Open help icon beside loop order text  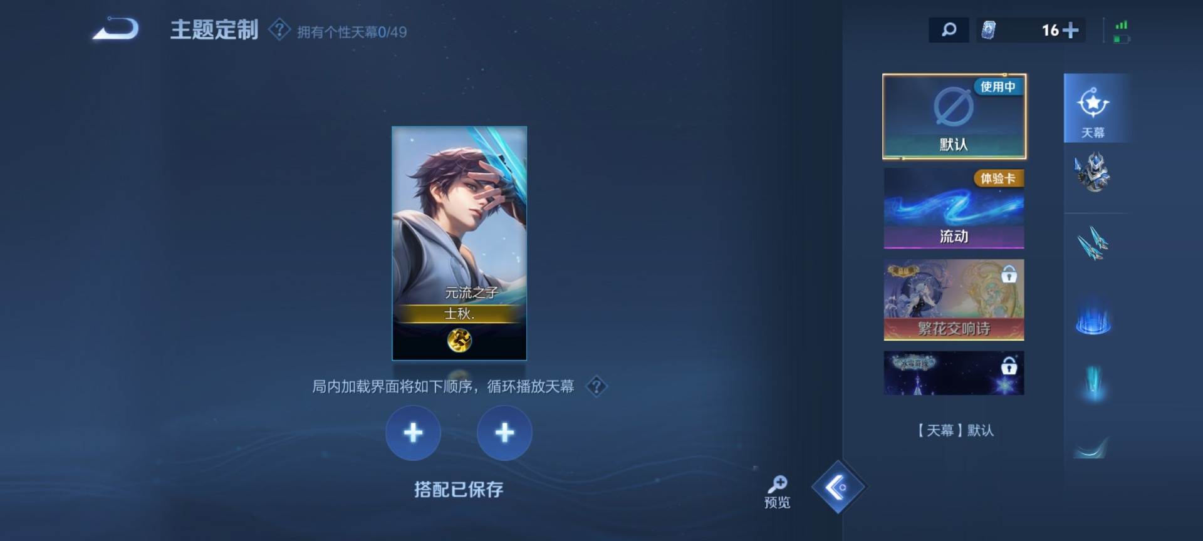(596, 386)
